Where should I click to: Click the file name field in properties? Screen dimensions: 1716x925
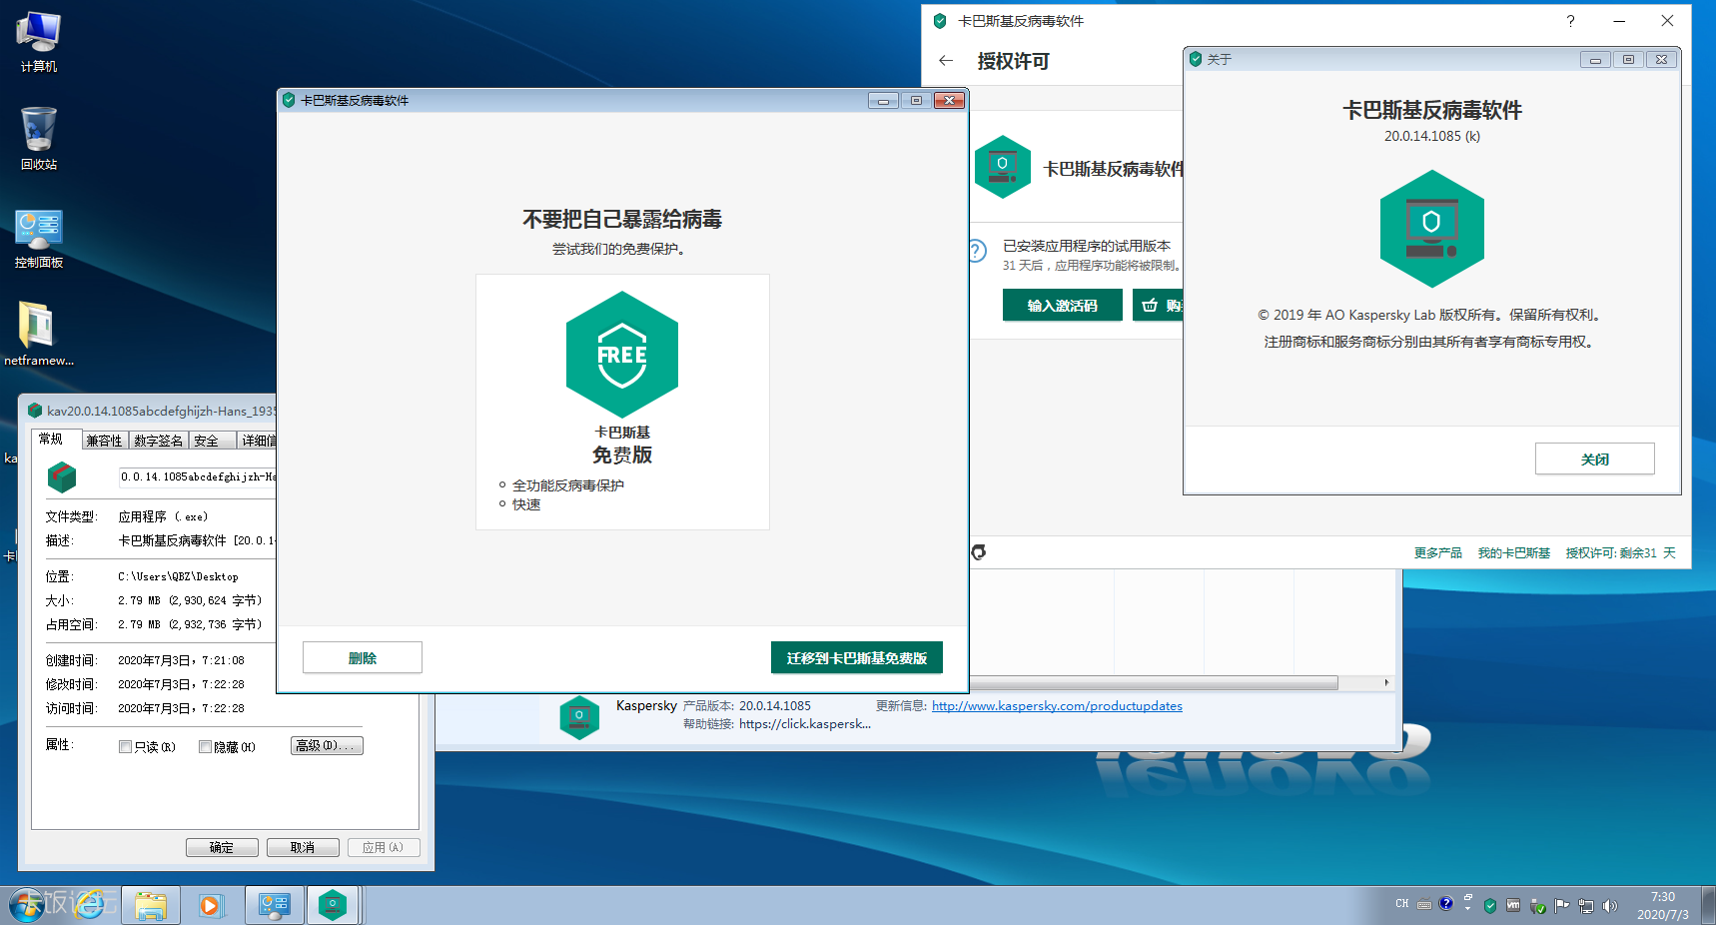(198, 476)
